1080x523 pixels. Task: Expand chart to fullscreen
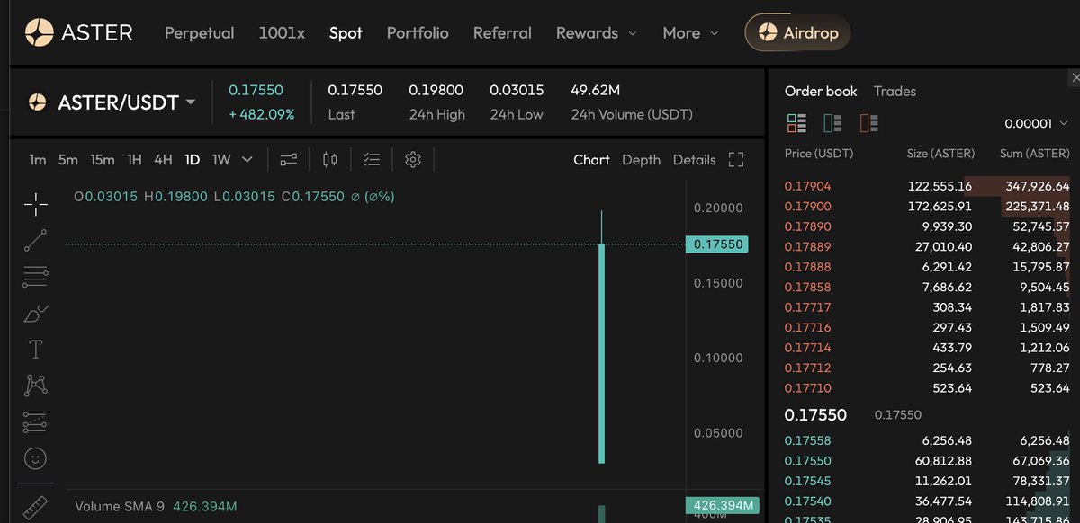point(736,160)
